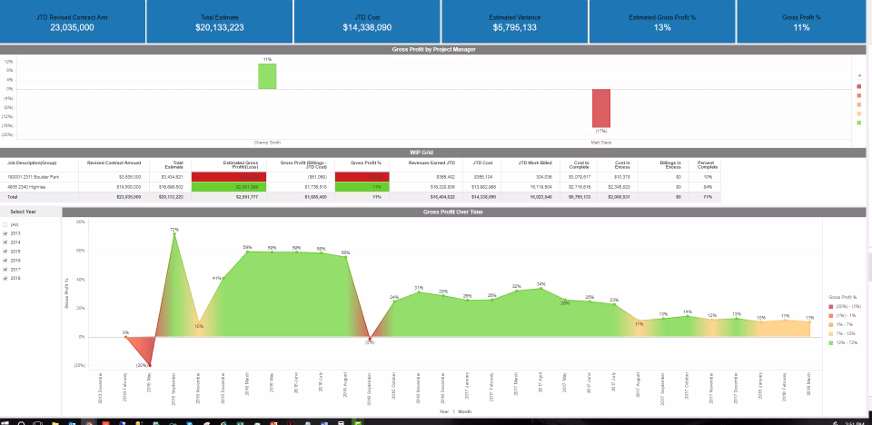Click the 34% data point near 2017 April
Image resolution: width=872 pixels, height=425 pixels.
point(540,288)
